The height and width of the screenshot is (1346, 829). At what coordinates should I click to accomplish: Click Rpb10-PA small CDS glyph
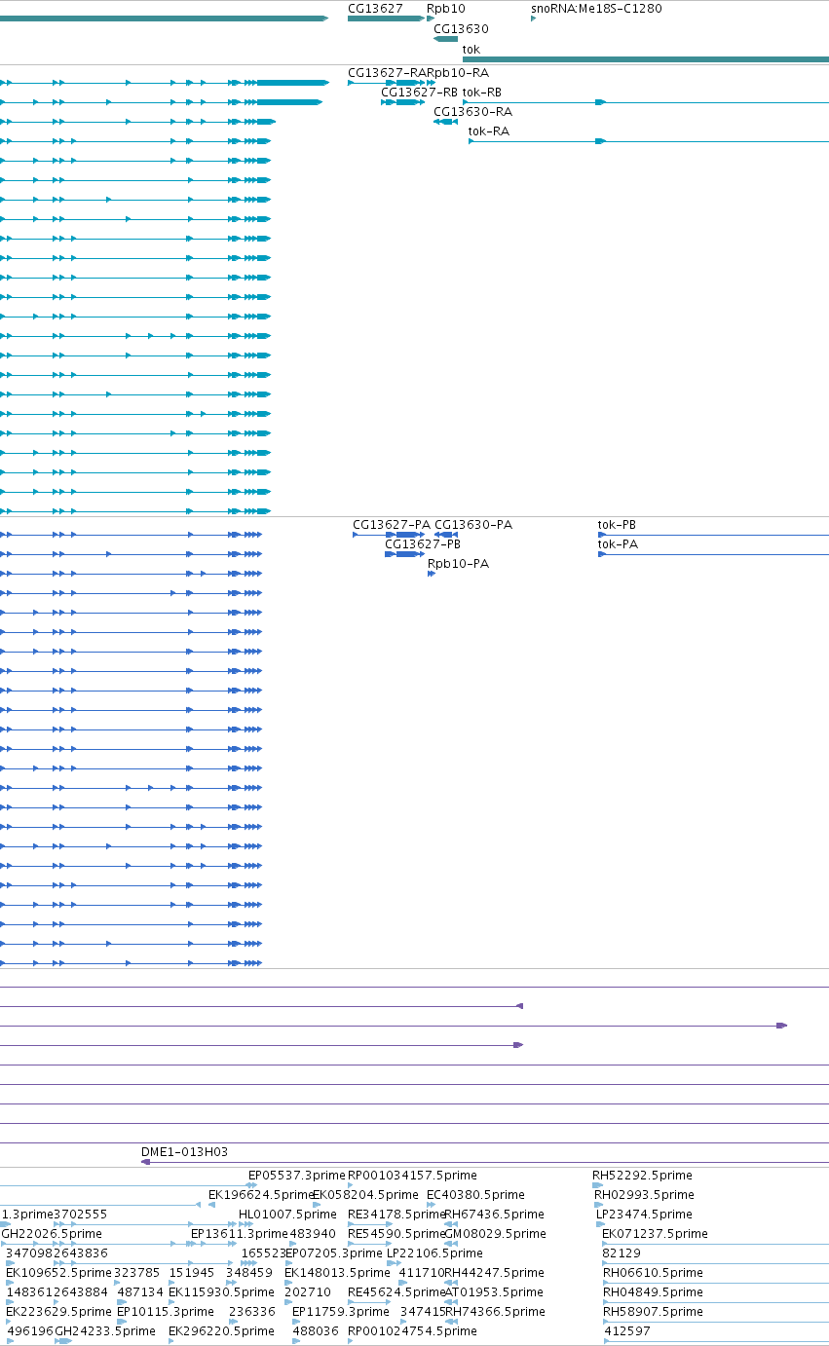pos(432,574)
